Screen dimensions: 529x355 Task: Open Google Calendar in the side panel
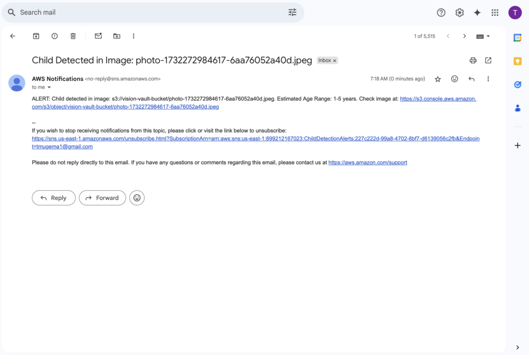click(x=517, y=38)
